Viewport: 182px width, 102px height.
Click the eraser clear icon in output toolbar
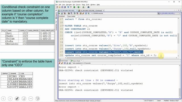click(62, 63)
